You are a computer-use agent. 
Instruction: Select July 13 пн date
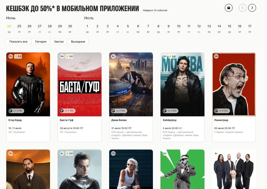click(x=209, y=29)
